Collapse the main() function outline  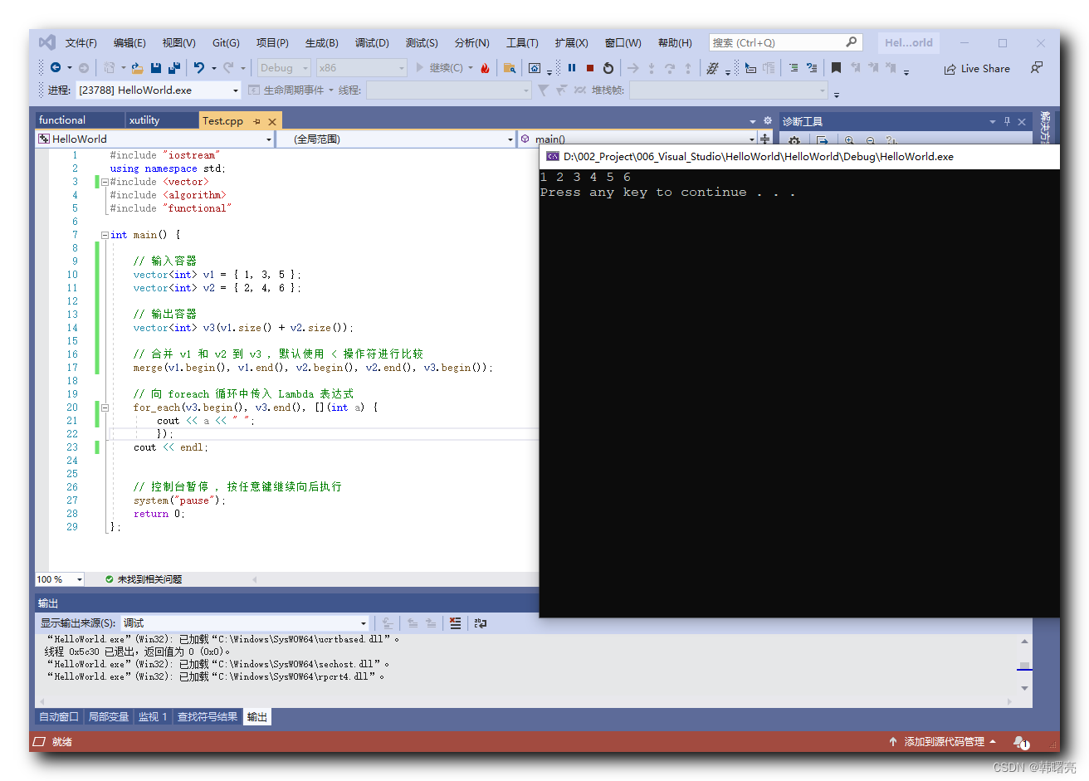pyautogui.click(x=105, y=235)
